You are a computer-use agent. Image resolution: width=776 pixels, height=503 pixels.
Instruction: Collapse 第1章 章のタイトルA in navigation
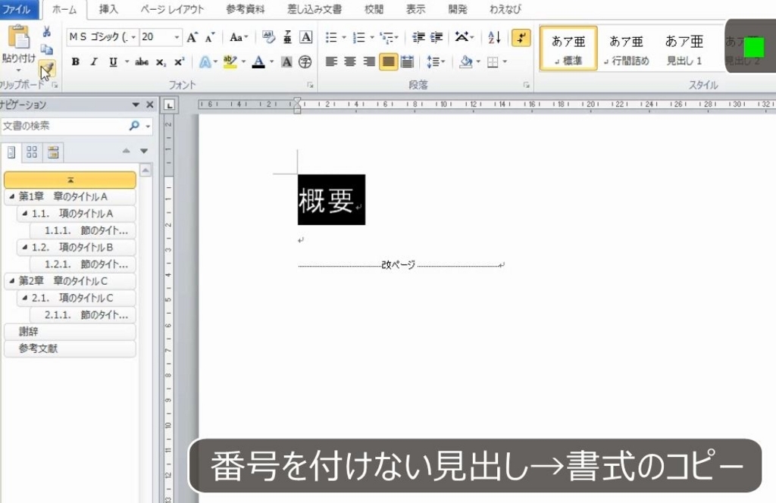click(11, 196)
